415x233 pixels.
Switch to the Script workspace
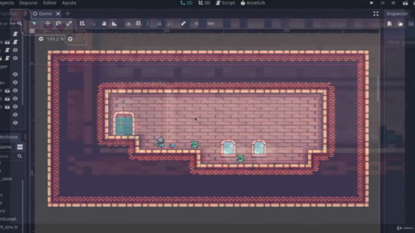[x=225, y=3]
